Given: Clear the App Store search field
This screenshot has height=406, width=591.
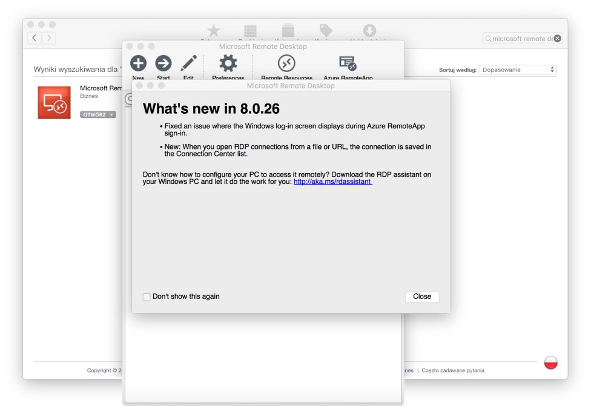Looking at the screenshot, I should click(558, 38).
